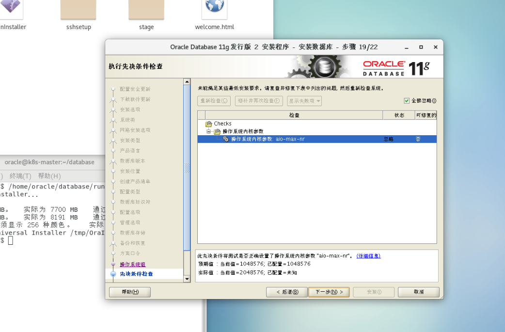Click the 忽略 status cell
The image size is (505, 332).
point(389,139)
